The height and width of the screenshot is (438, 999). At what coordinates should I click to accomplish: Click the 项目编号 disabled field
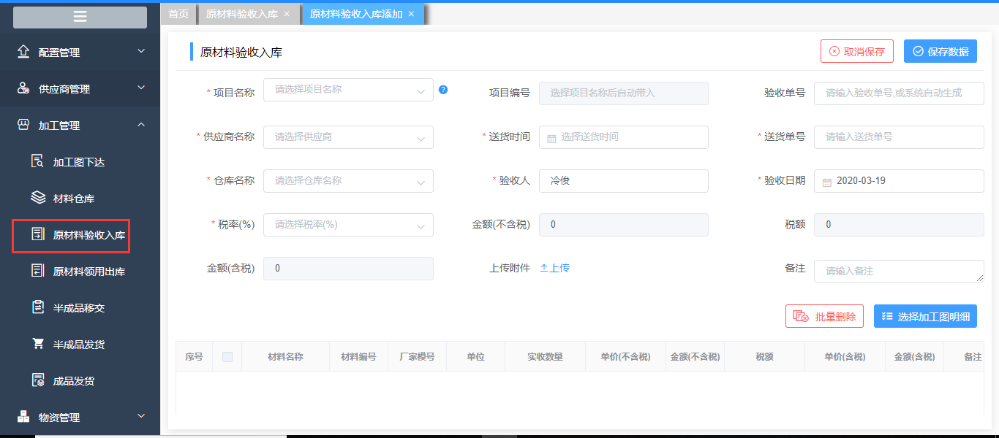click(624, 93)
